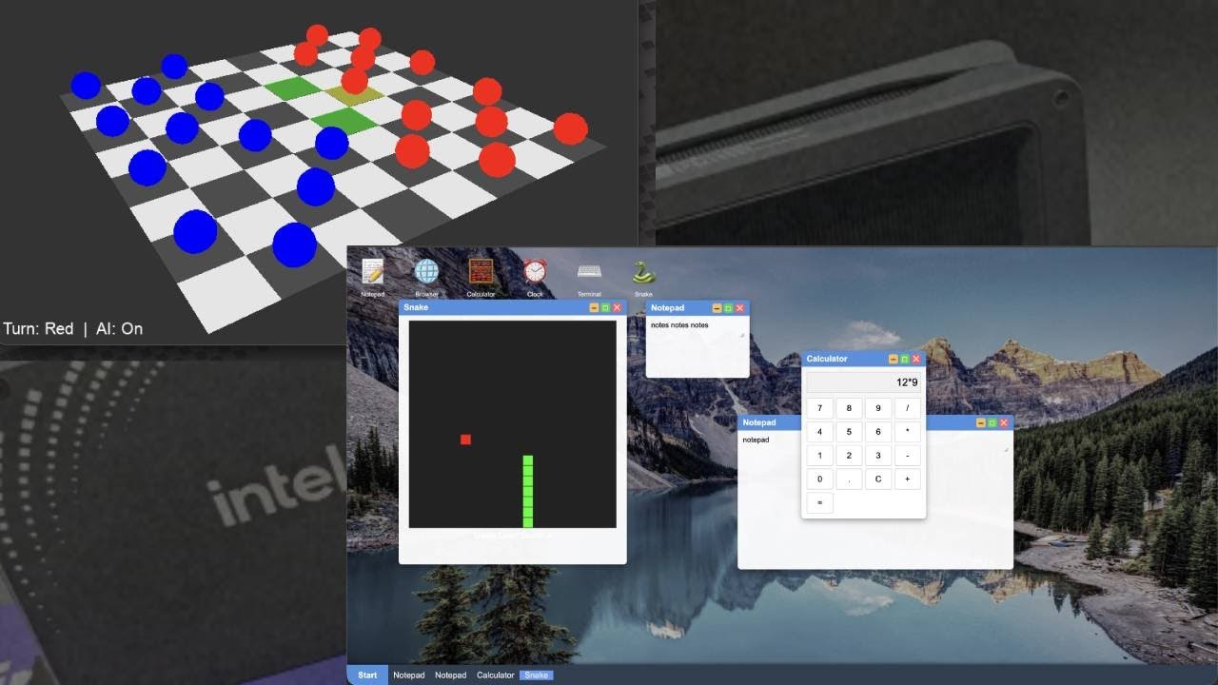Close the large Notepad window behind Calculator
Image resolution: width=1218 pixels, height=685 pixels.
pos(1004,422)
